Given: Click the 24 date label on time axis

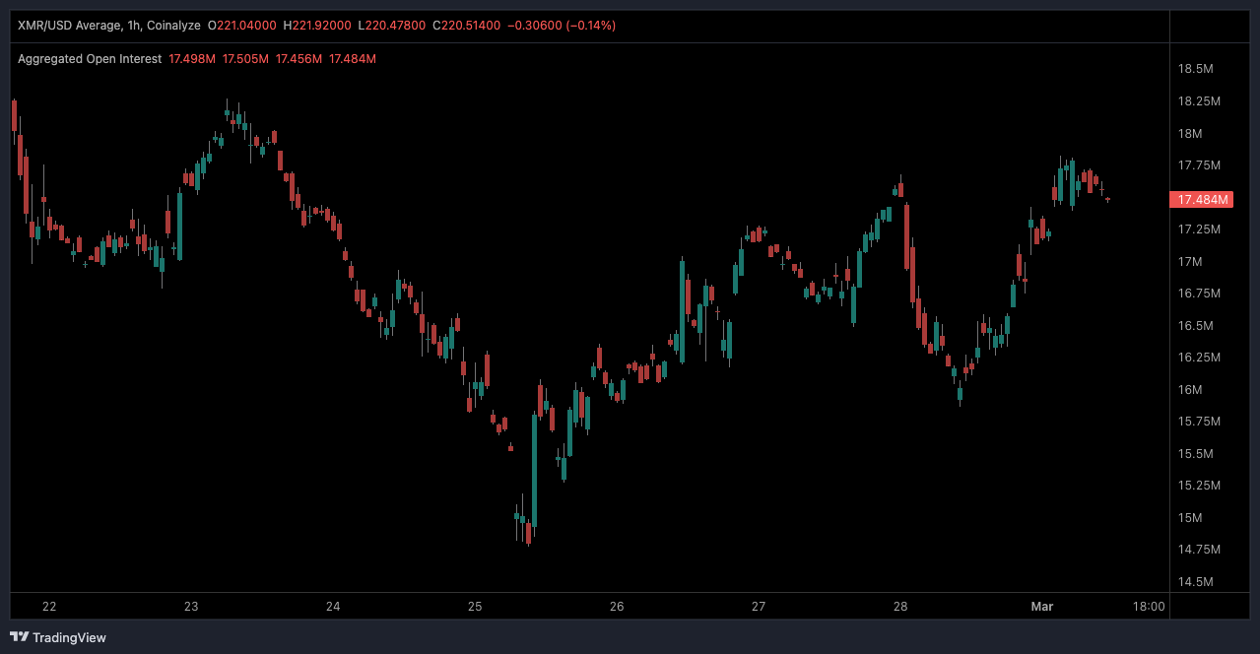Looking at the screenshot, I should (333, 607).
